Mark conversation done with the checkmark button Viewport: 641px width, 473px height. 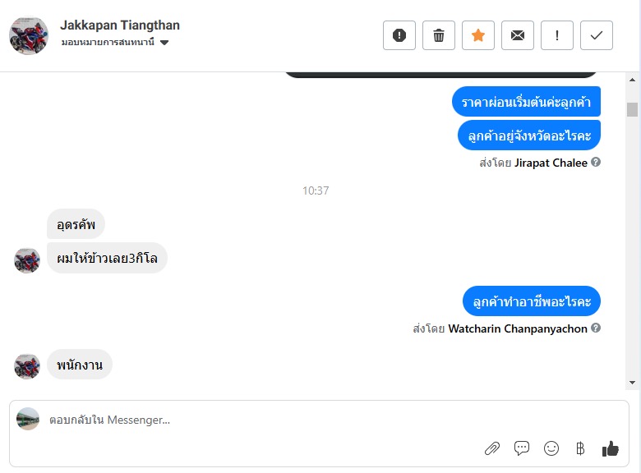tap(597, 35)
